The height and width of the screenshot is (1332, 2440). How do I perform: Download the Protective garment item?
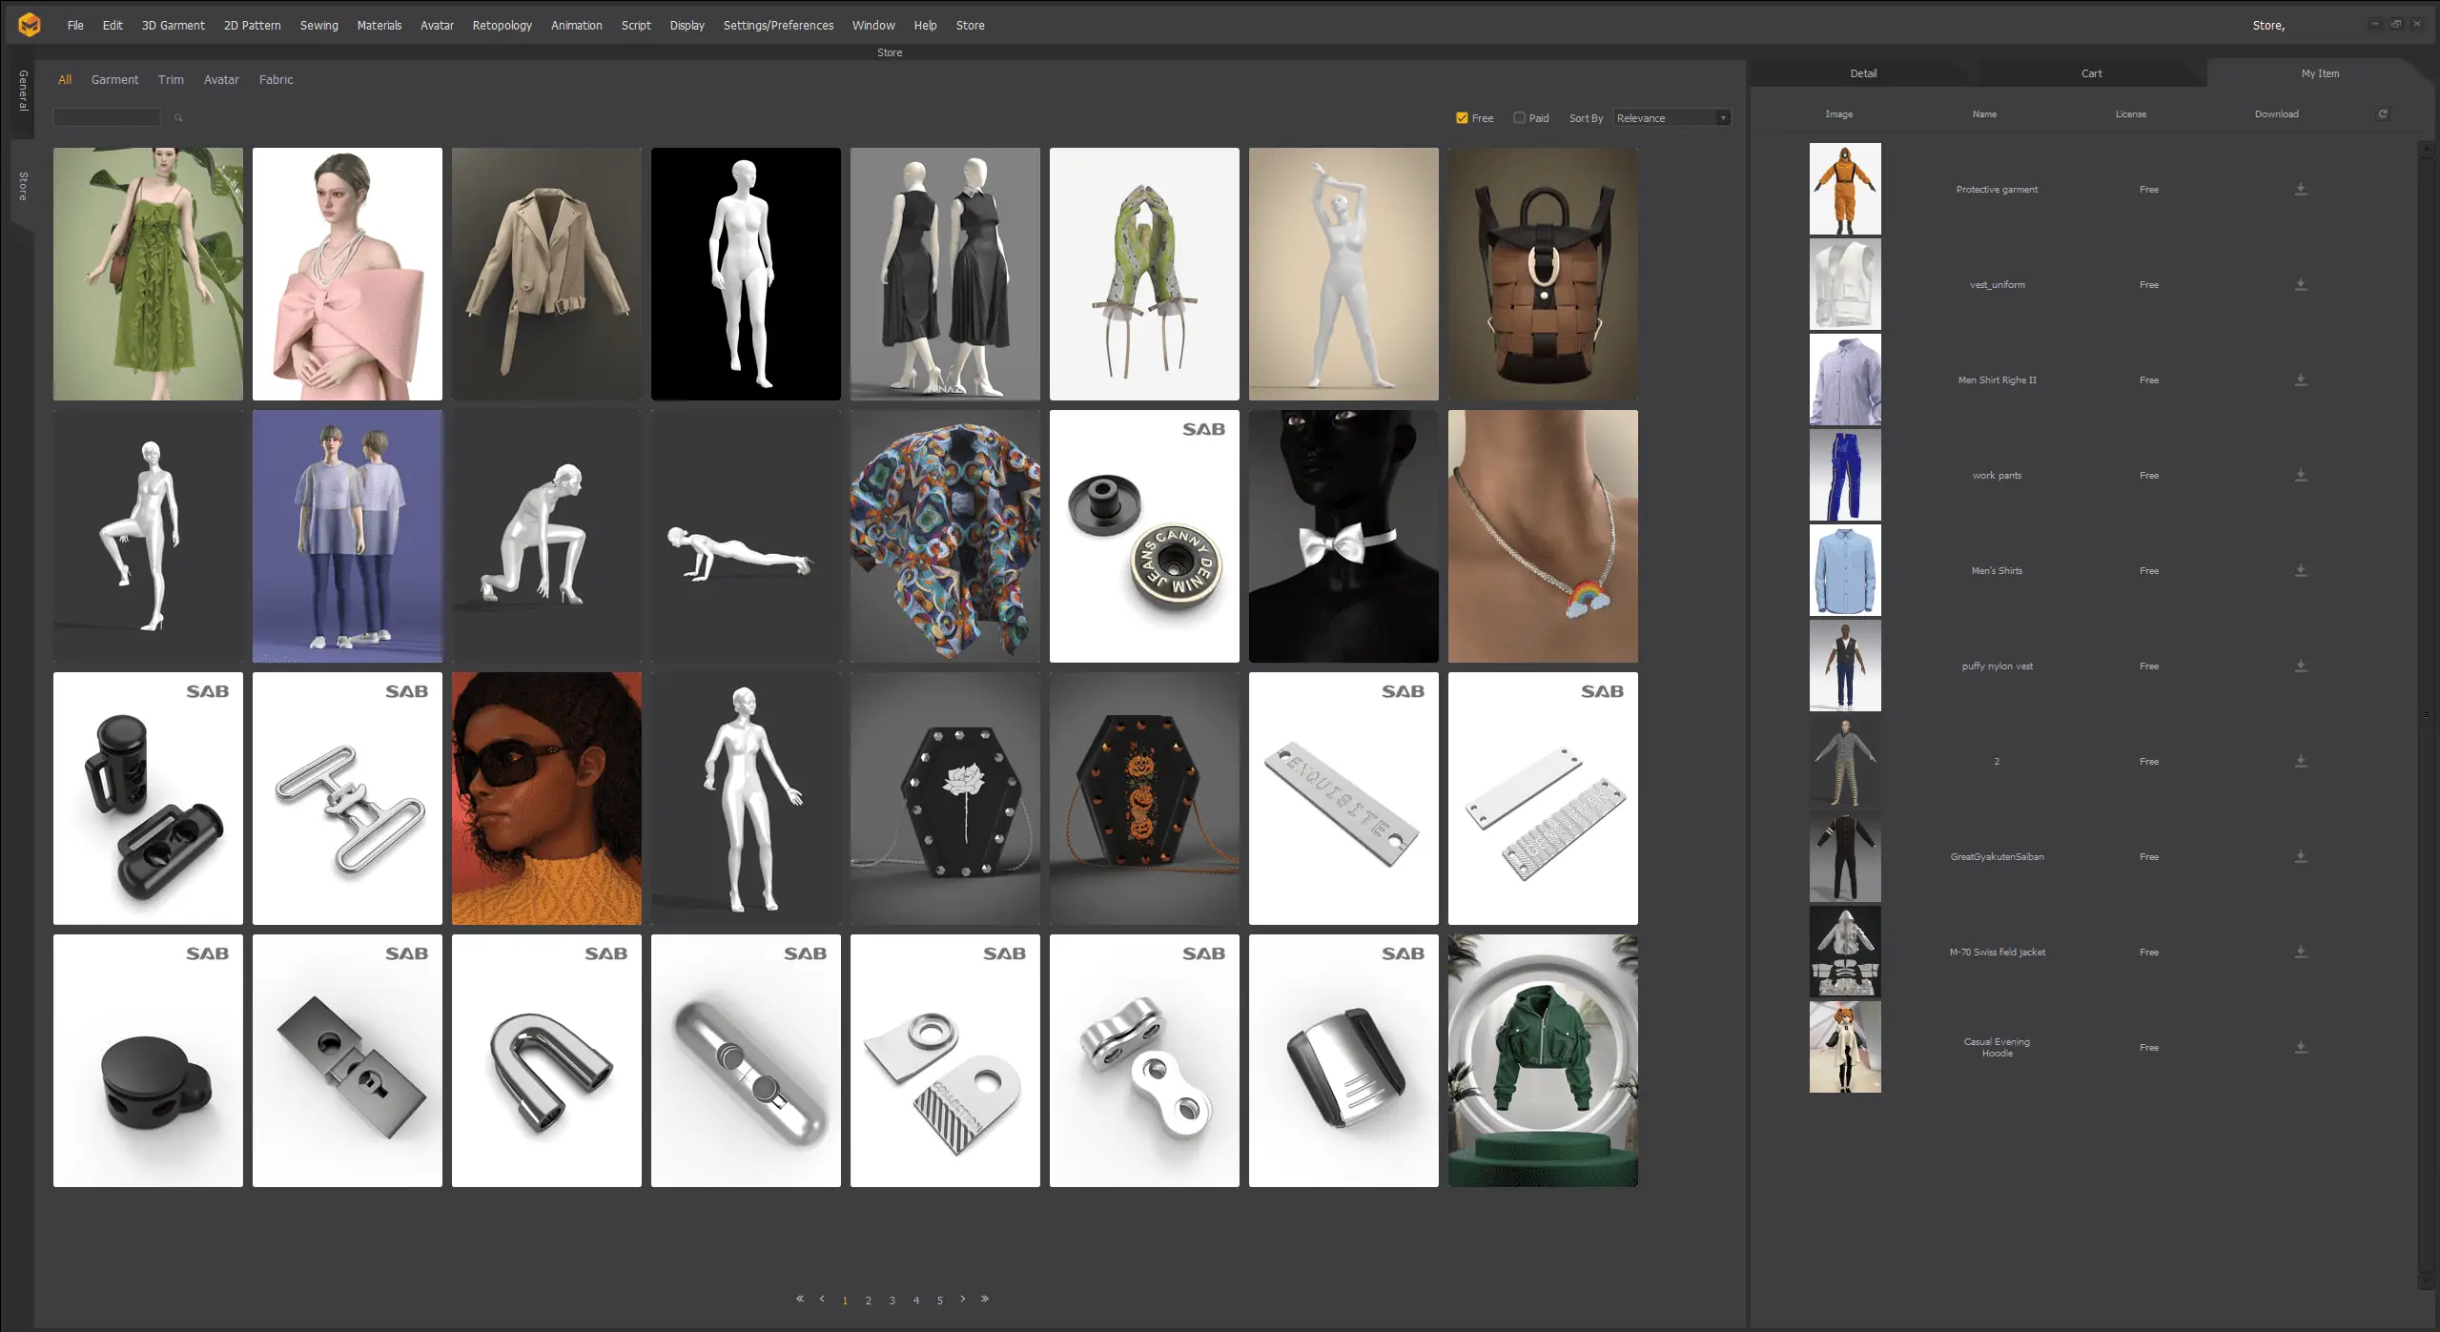[2300, 190]
